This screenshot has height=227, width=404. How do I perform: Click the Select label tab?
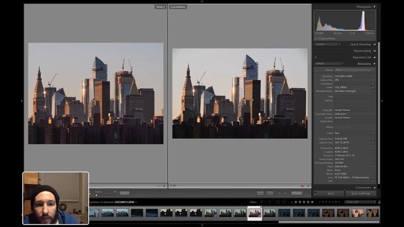pyautogui.click(x=160, y=7)
